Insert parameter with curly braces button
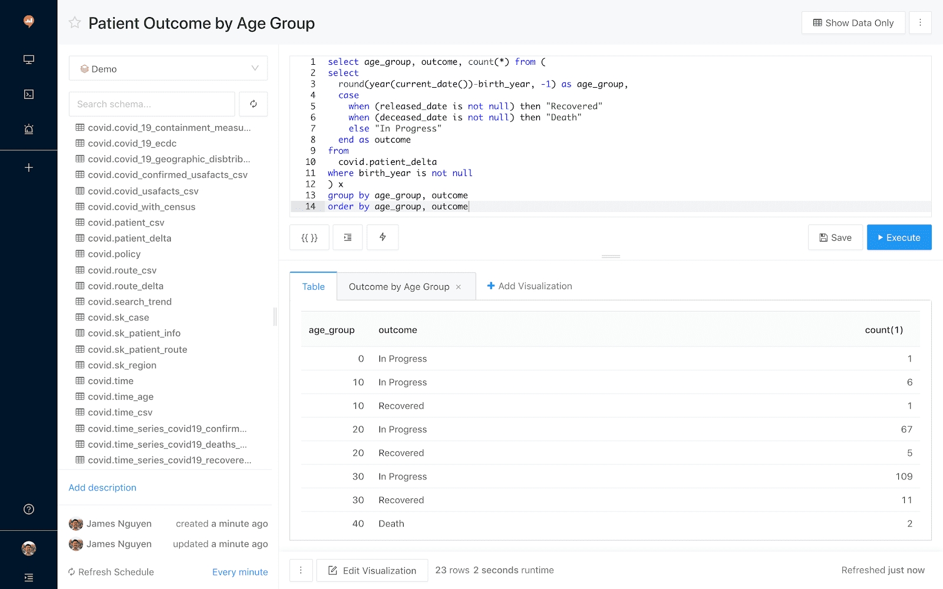Image resolution: width=943 pixels, height=589 pixels. tap(309, 237)
